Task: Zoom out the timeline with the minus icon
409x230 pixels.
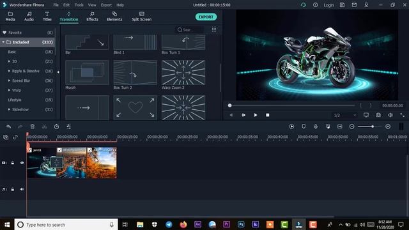Action: [x=351, y=126]
